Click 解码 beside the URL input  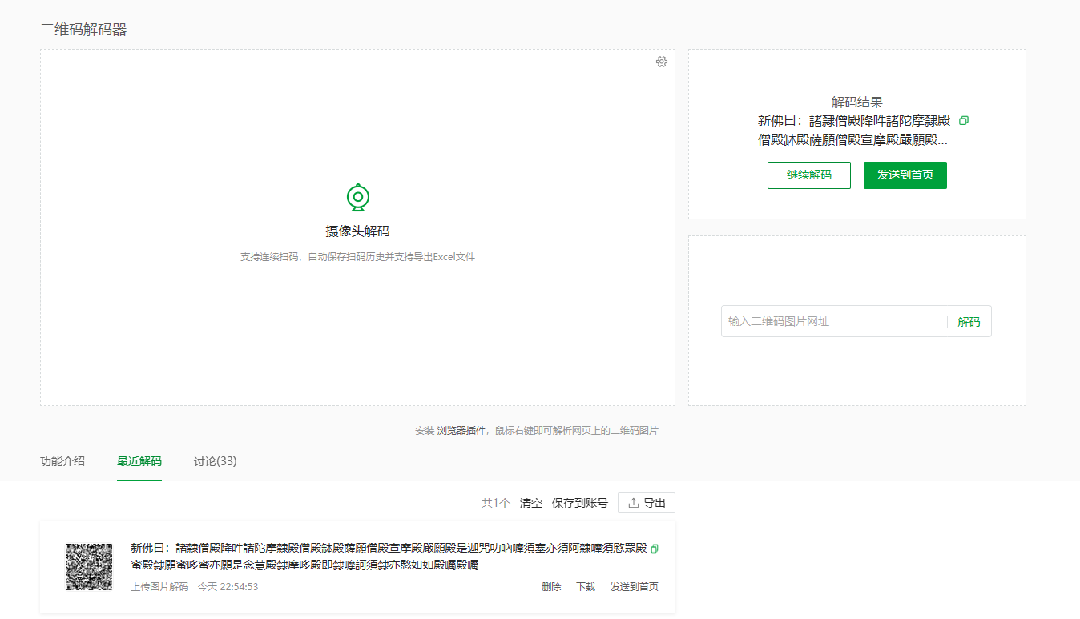point(969,321)
